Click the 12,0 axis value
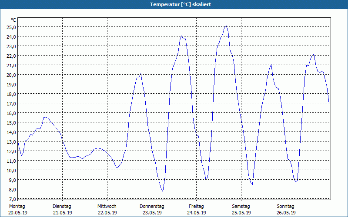Viewport: 348px width, 217px height. point(11,151)
